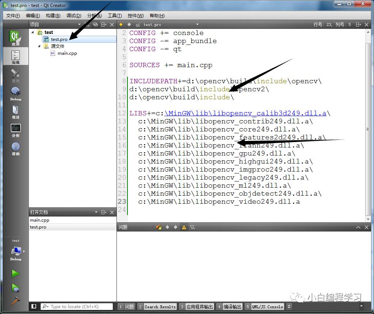The image size is (374, 314).
Task: Open the Debug menu
Action: coord(74,15)
